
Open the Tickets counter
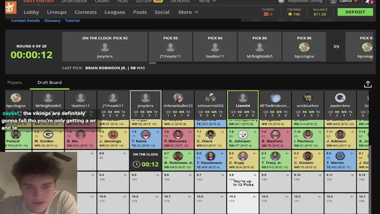point(268,12)
